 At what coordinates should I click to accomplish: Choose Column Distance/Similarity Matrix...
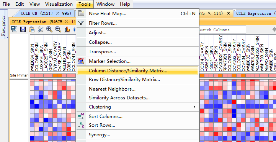point(138,71)
